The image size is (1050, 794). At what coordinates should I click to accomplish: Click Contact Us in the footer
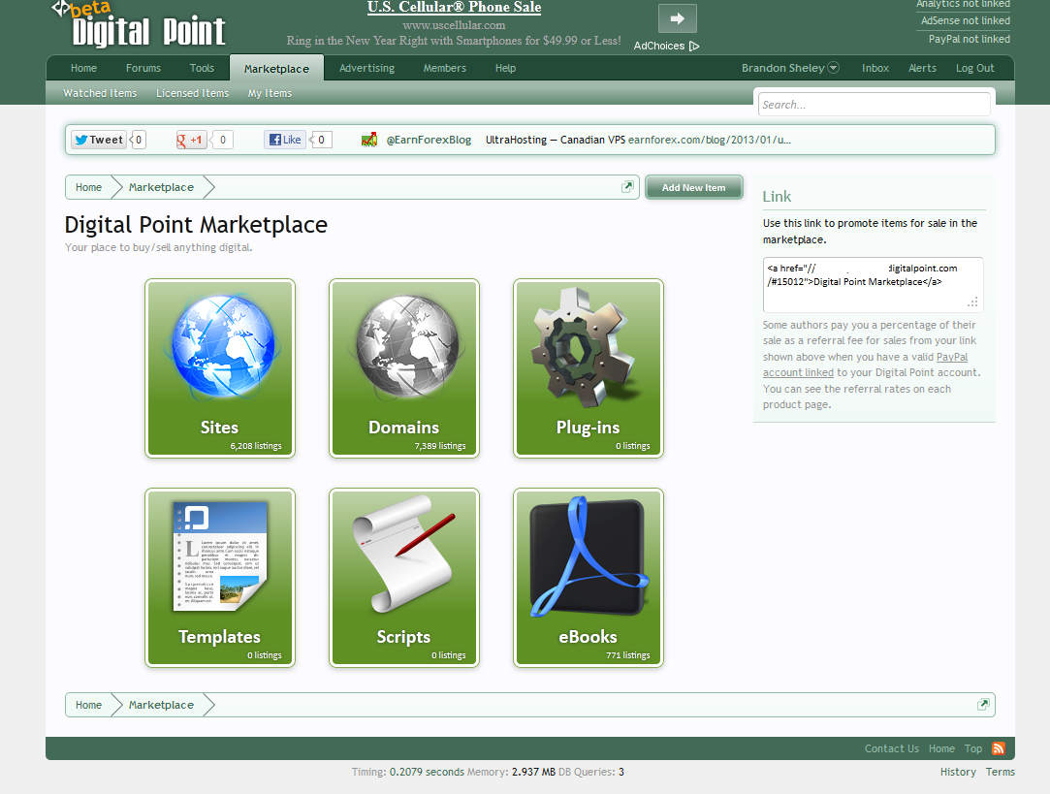(891, 748)
